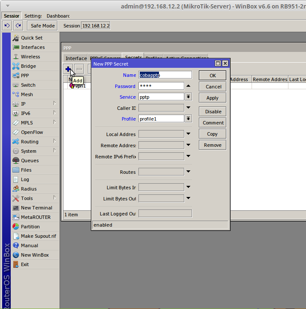The width and height of the screenshot is (306, 309).
Task: Collapse the Password field arrow
Action: [x=188, y=86]
